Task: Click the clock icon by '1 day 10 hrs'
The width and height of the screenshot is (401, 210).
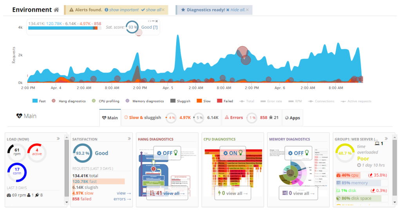Action: point(359,165)
